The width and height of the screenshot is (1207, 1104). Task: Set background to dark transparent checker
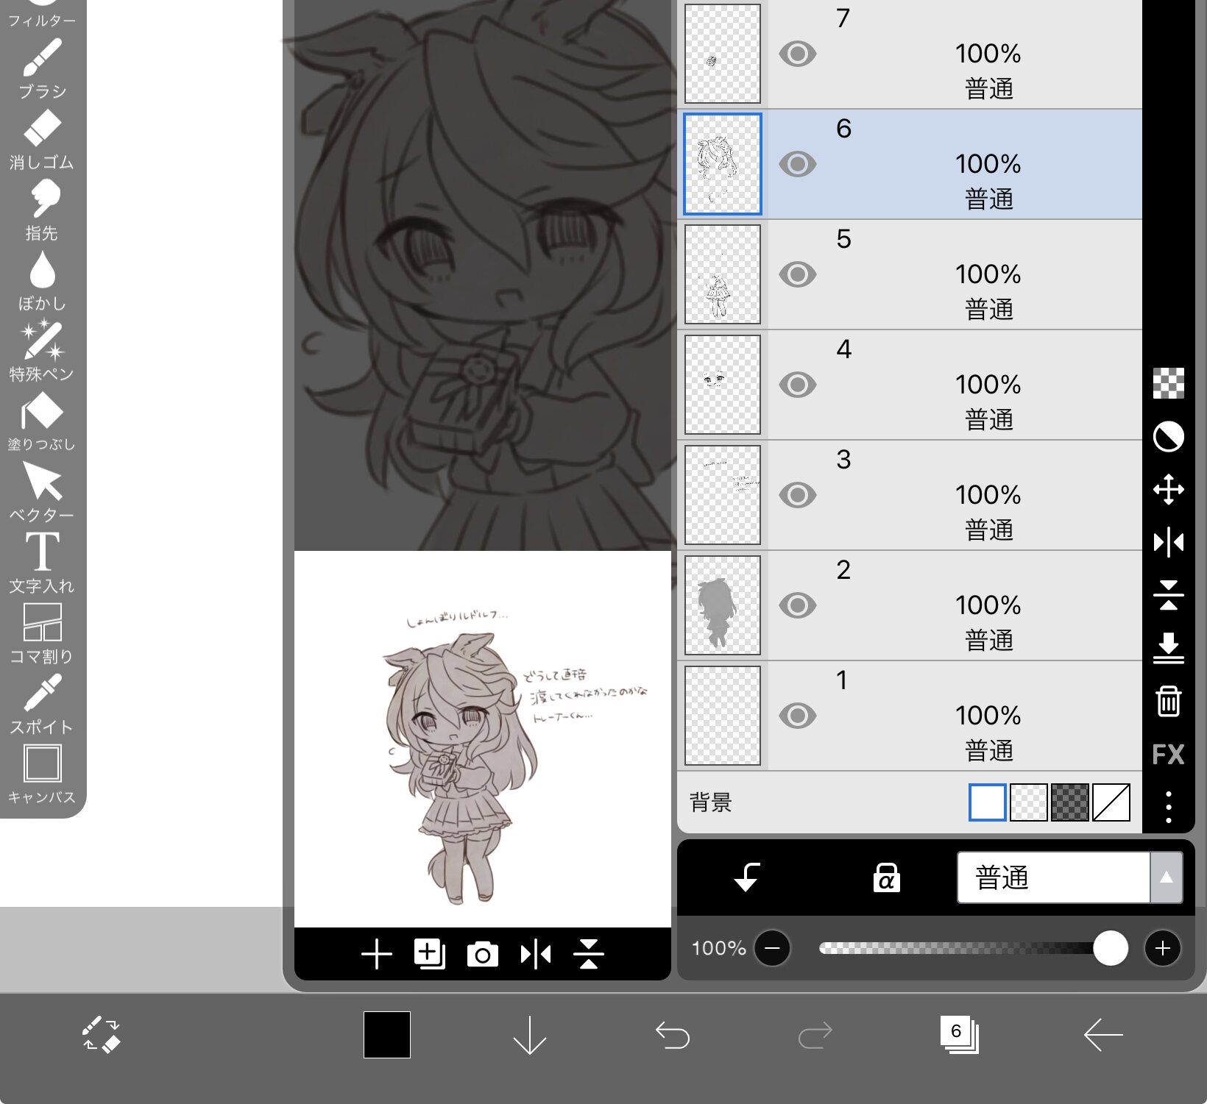[x=1070, y=802]
